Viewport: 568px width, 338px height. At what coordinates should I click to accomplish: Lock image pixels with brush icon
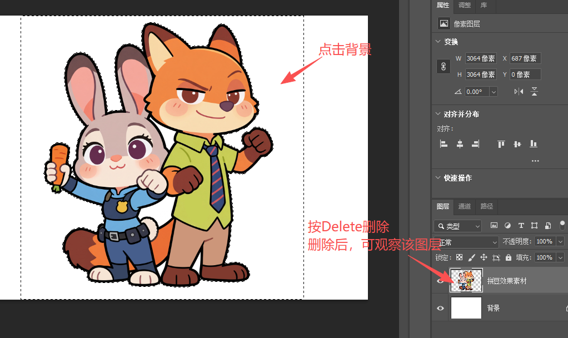point(471,257)
